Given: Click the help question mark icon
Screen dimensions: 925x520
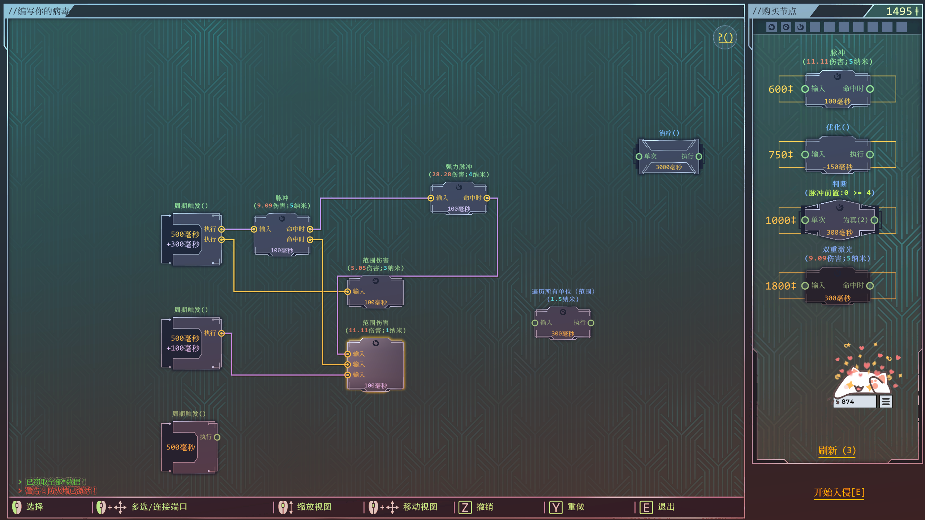Looking at the screenshot, I should click(x=725, y=38).
